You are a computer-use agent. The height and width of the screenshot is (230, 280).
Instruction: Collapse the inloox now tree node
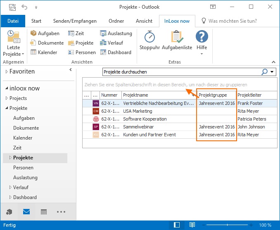tap(7, 88)
